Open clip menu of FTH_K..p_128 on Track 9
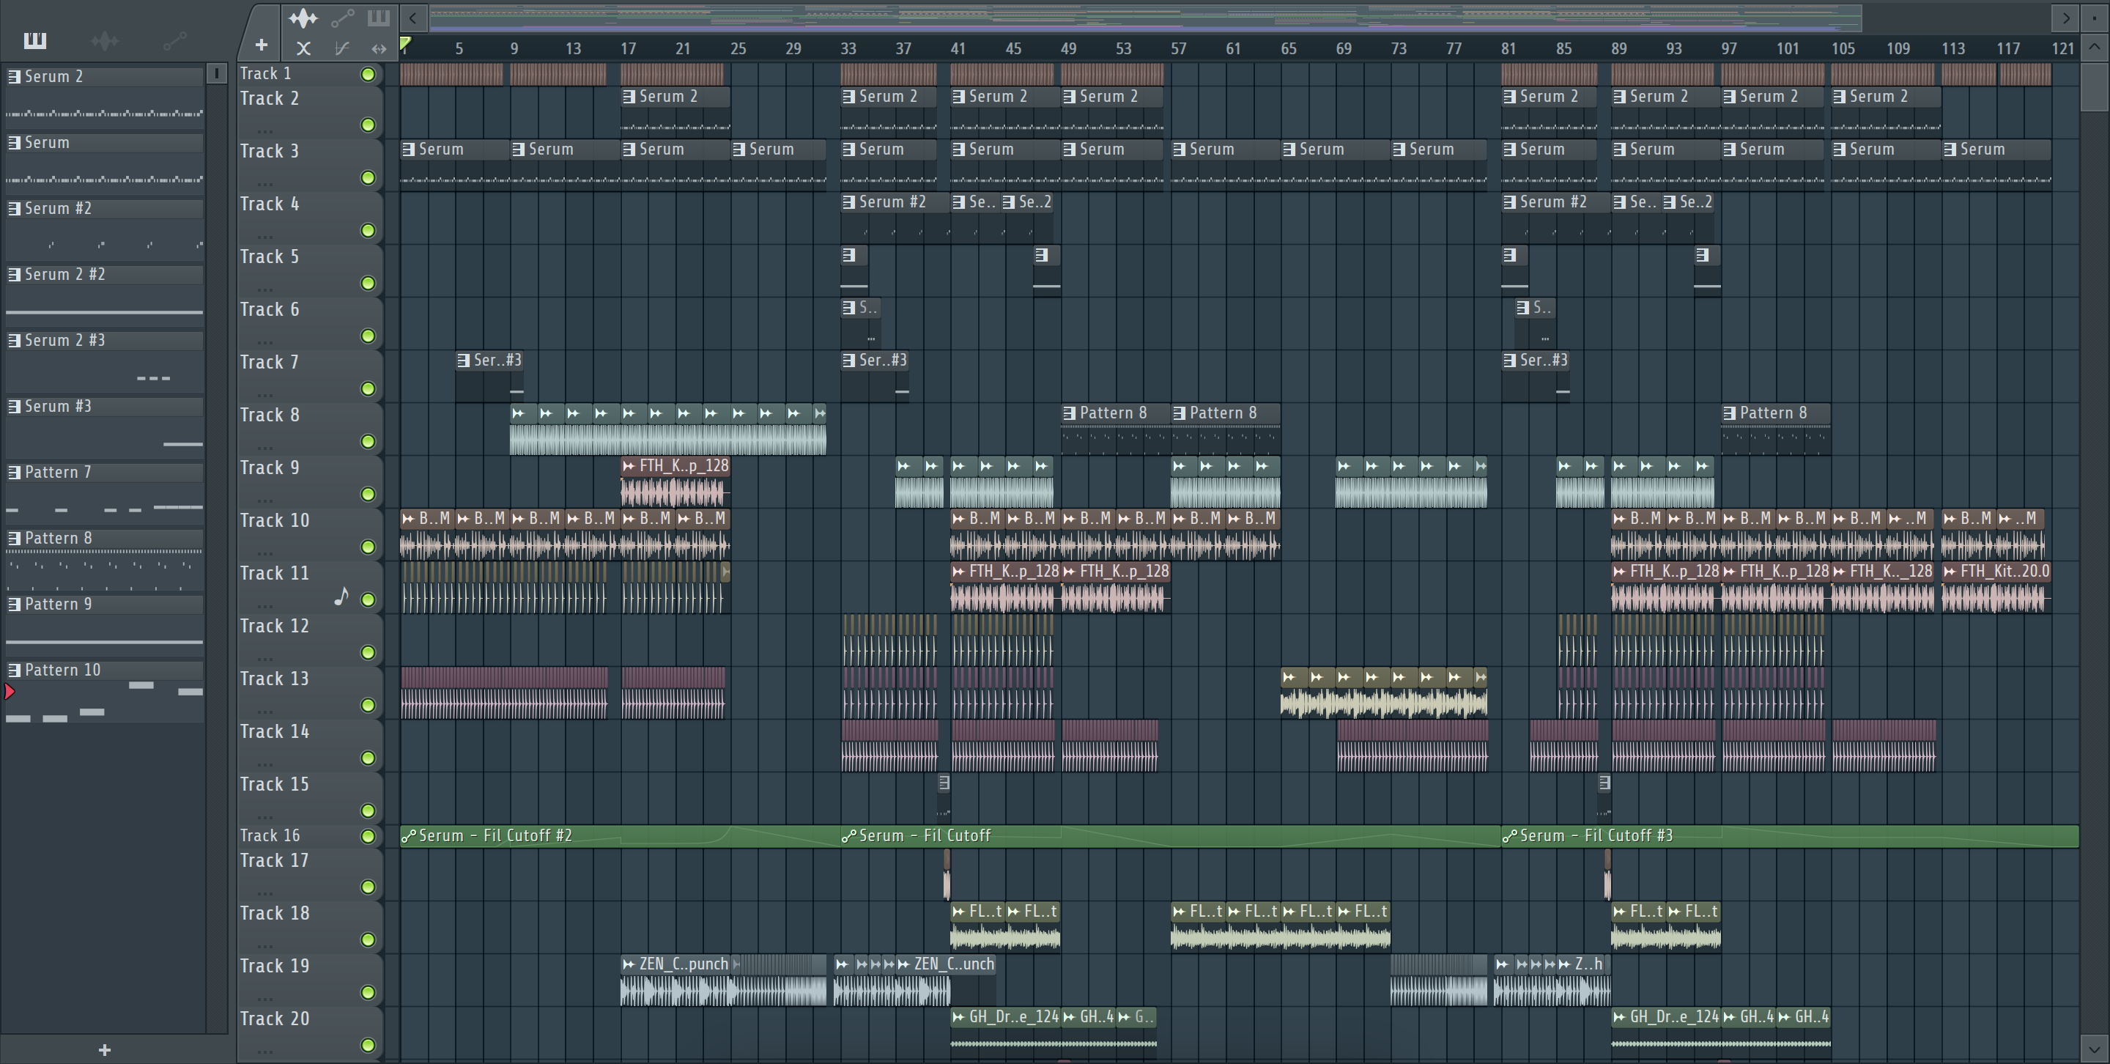 click(629, 466)
